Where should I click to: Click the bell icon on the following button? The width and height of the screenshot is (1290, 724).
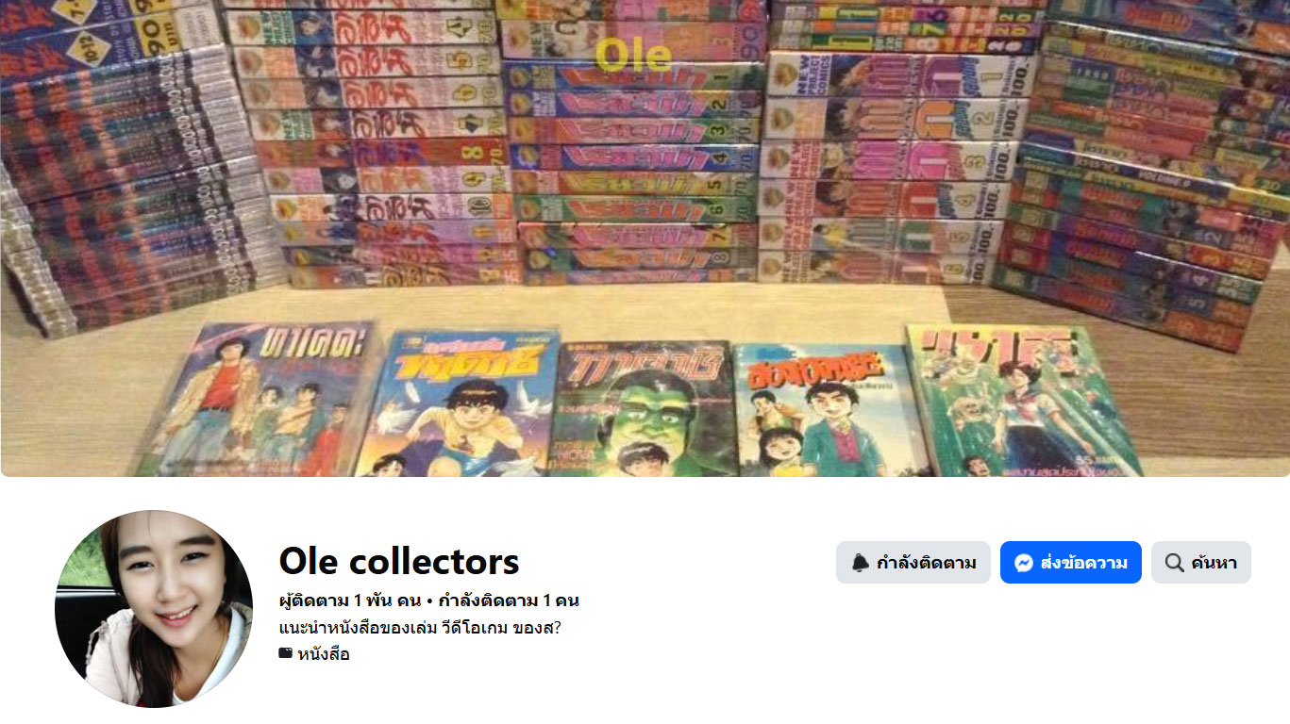point(860,563)
